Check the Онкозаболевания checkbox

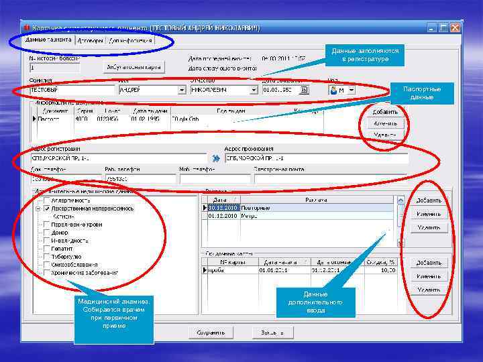coord(47,264)
